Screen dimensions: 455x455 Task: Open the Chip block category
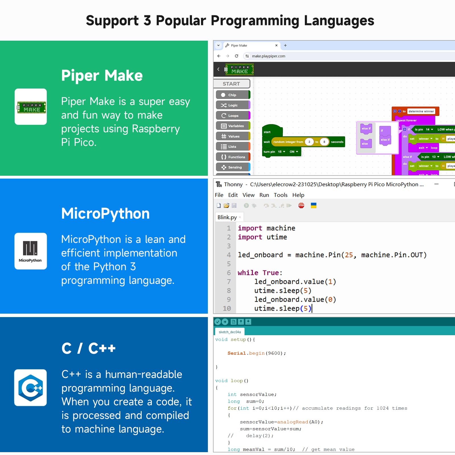pos(233,95)
